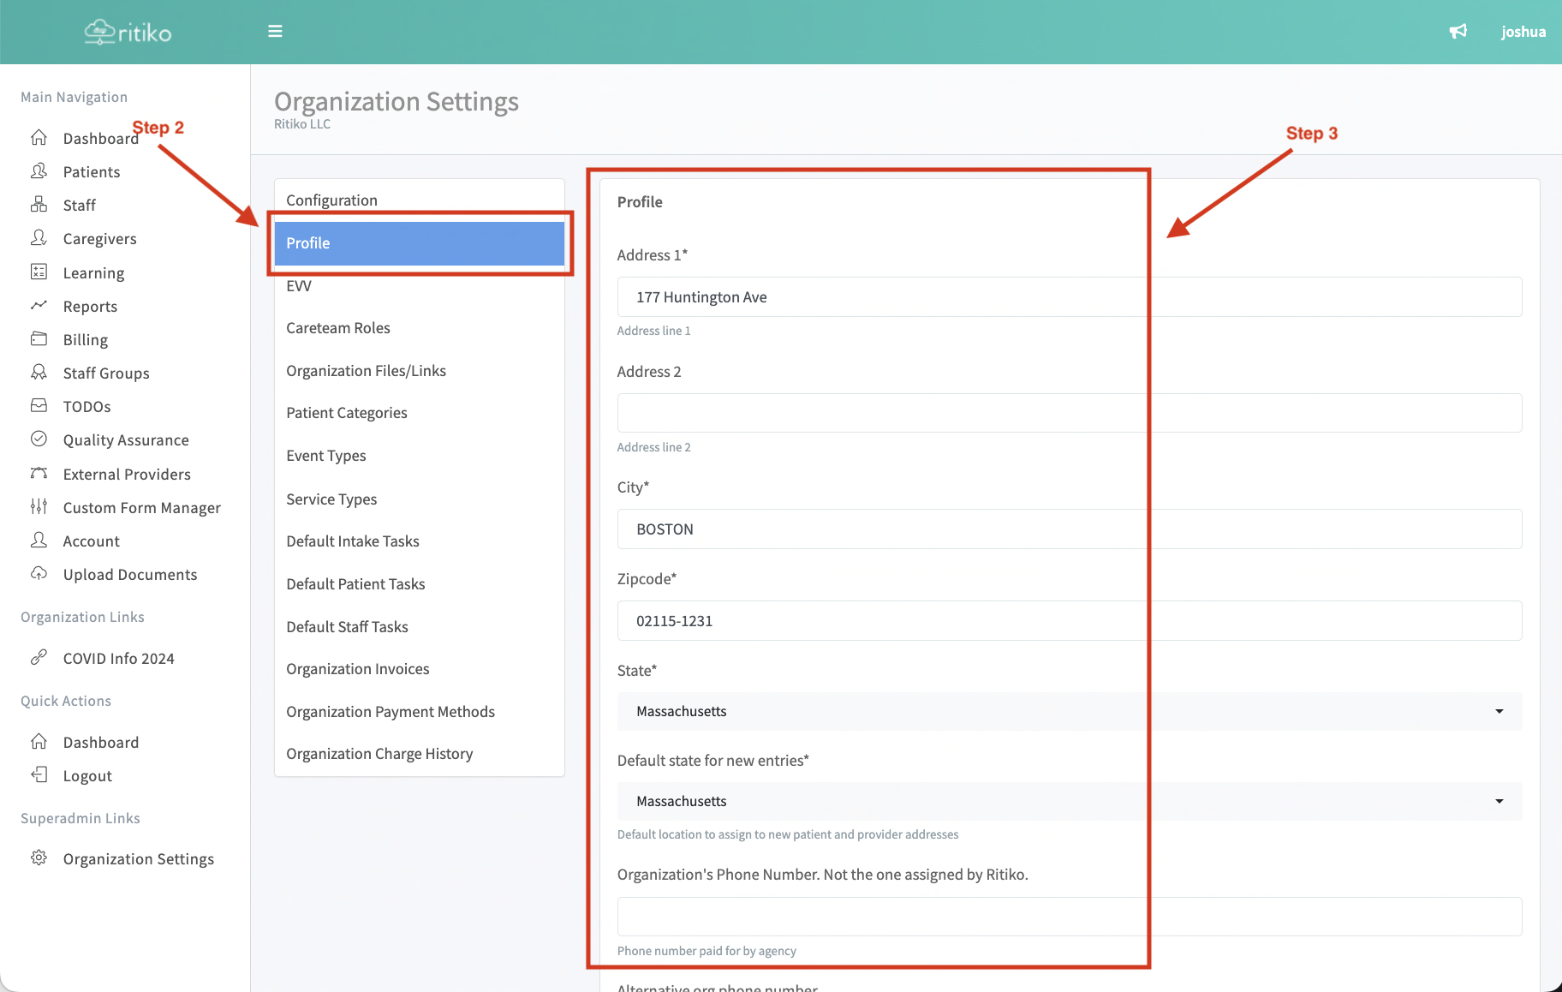This screenshot has height=992, width=1562.
Task: Switch to Careteam Roles section
Action: coord(338,328)
